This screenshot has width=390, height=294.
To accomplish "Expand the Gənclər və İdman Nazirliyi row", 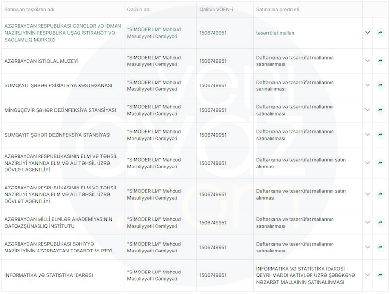I will [x=368, y=32].
